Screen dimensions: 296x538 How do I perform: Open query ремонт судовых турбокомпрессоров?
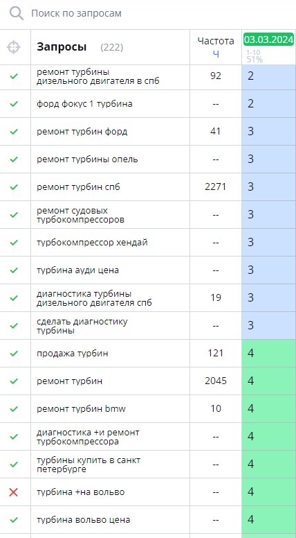[80, 215]
